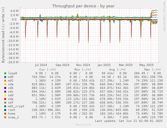
Task: Click the swap_1 olive legend swatch
Action: [x=5, y=117]
